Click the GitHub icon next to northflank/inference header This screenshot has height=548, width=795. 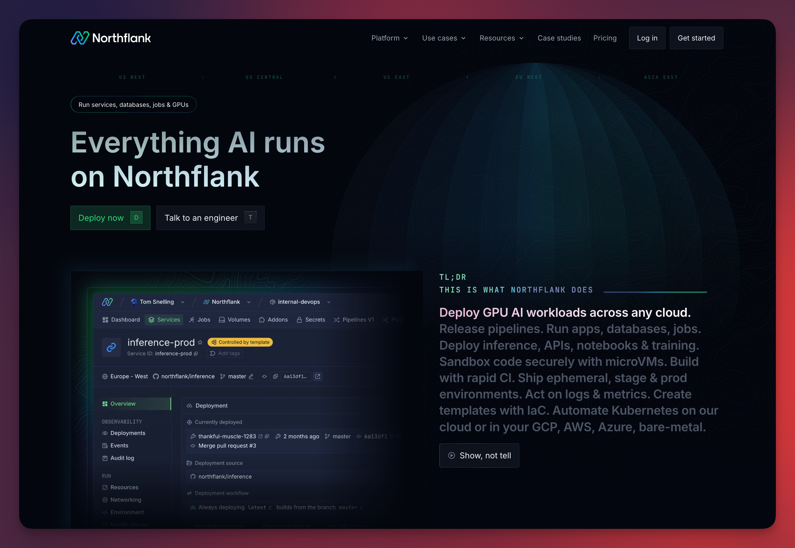156,376
